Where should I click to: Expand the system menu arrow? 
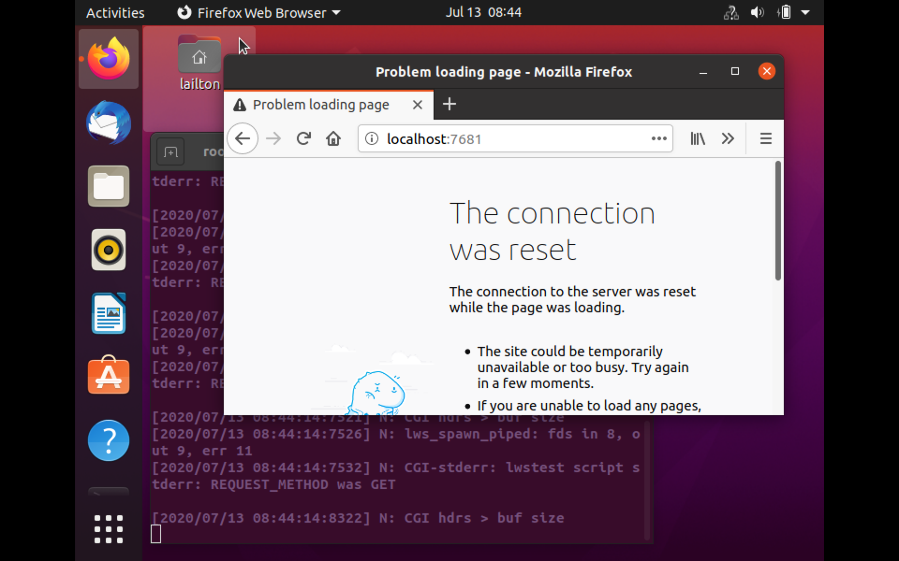[x=805, y=13]
